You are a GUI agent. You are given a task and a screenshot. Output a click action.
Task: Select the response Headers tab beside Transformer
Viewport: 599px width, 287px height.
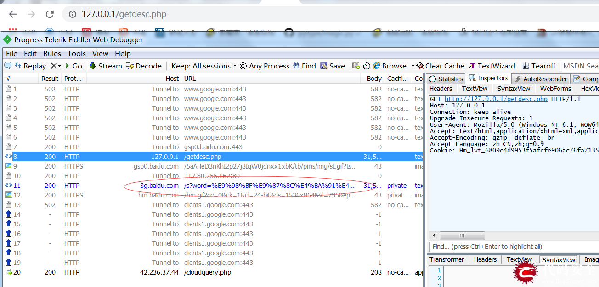485,259
